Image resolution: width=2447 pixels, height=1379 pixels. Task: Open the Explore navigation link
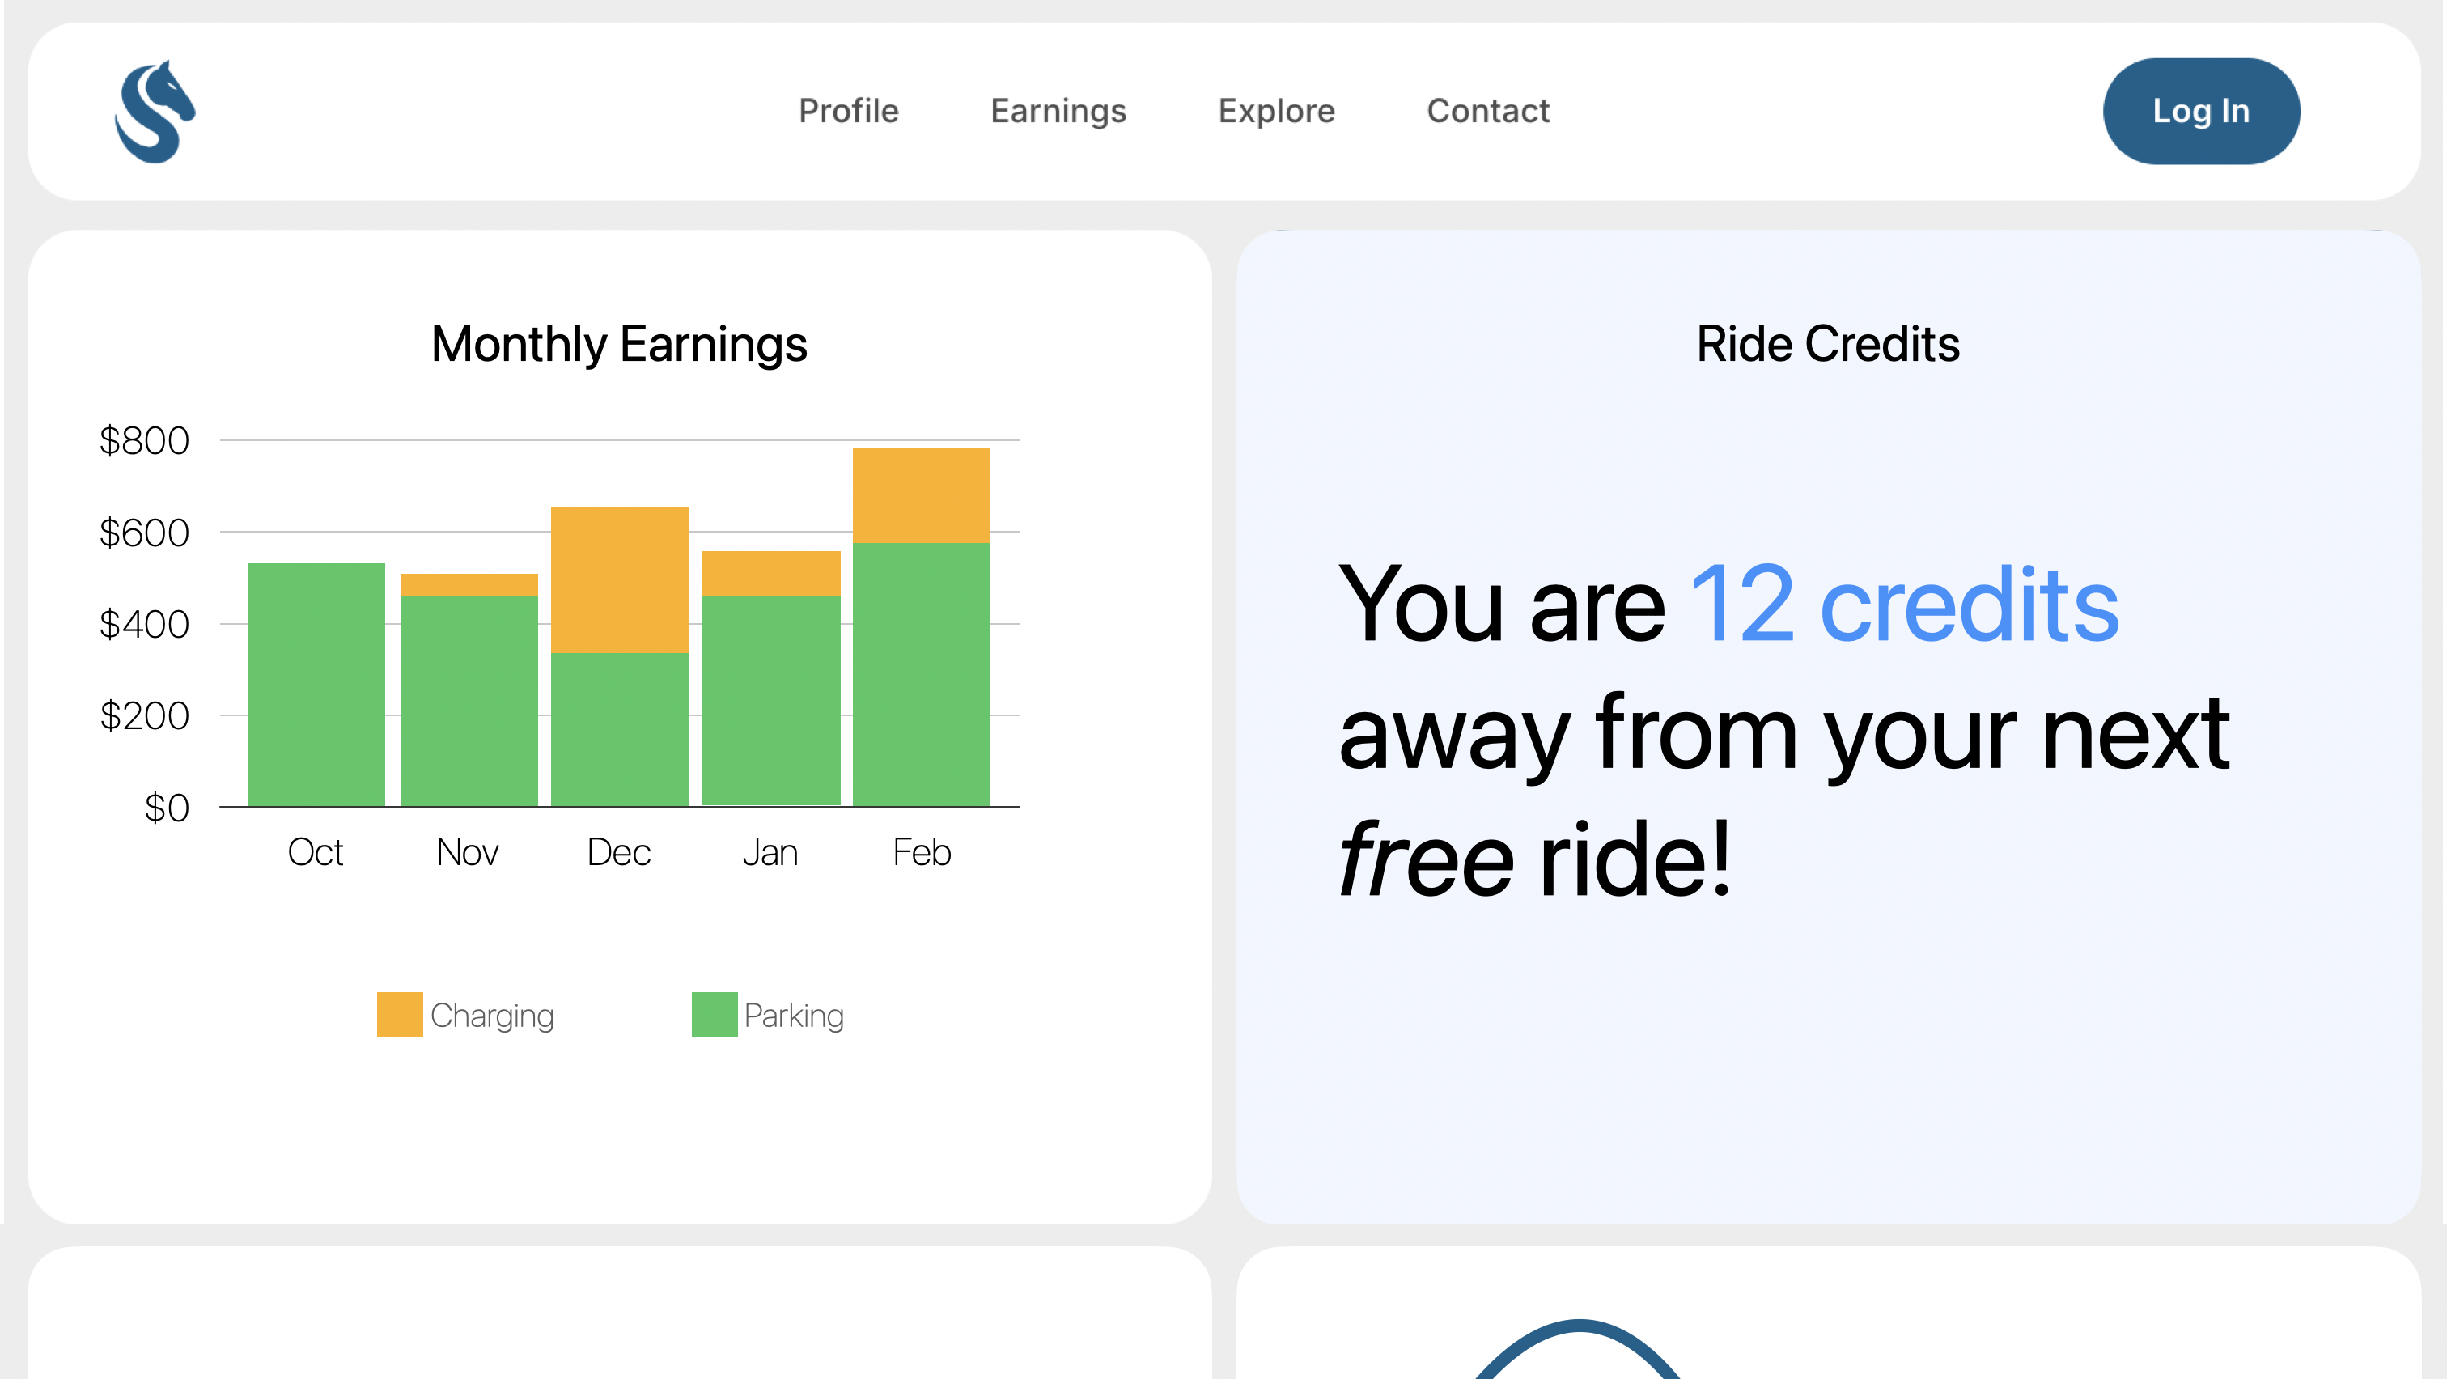[x=1276, y=111]
